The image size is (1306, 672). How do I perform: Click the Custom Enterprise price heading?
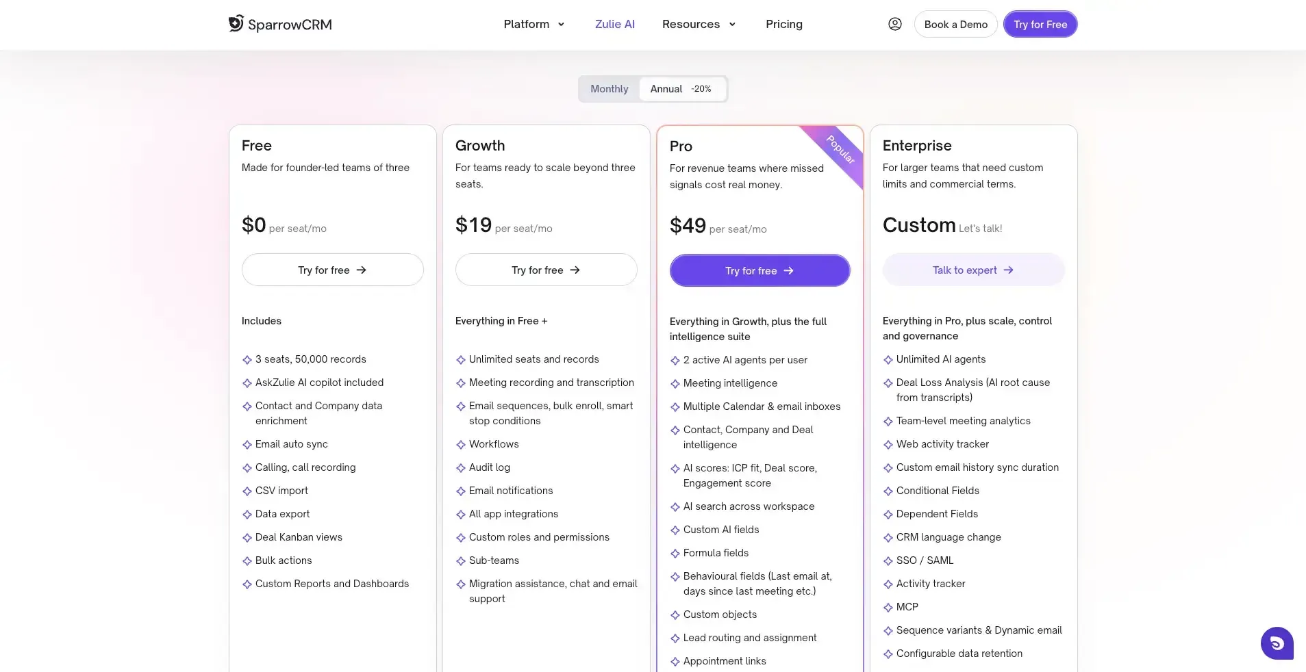coord(918,224)
